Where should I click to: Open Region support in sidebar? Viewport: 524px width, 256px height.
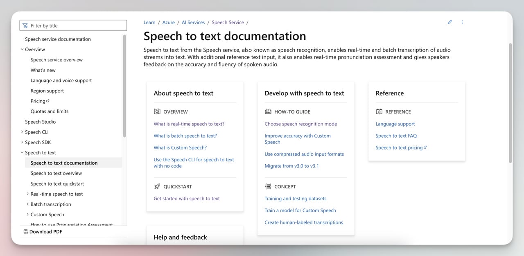tap(47, 91)
